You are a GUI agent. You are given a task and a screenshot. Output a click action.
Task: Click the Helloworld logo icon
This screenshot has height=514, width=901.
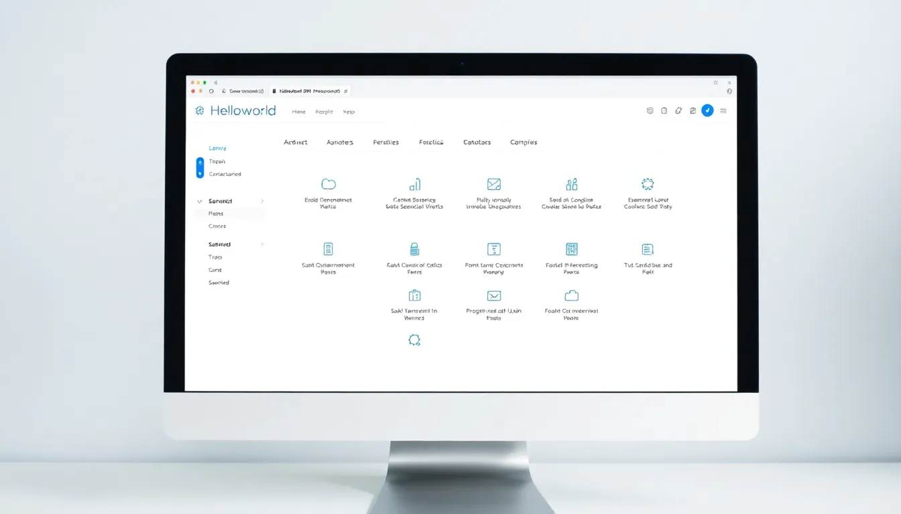tap(199, 111)
